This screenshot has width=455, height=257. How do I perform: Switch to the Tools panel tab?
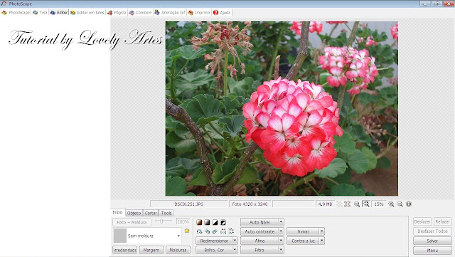[166, 213]
